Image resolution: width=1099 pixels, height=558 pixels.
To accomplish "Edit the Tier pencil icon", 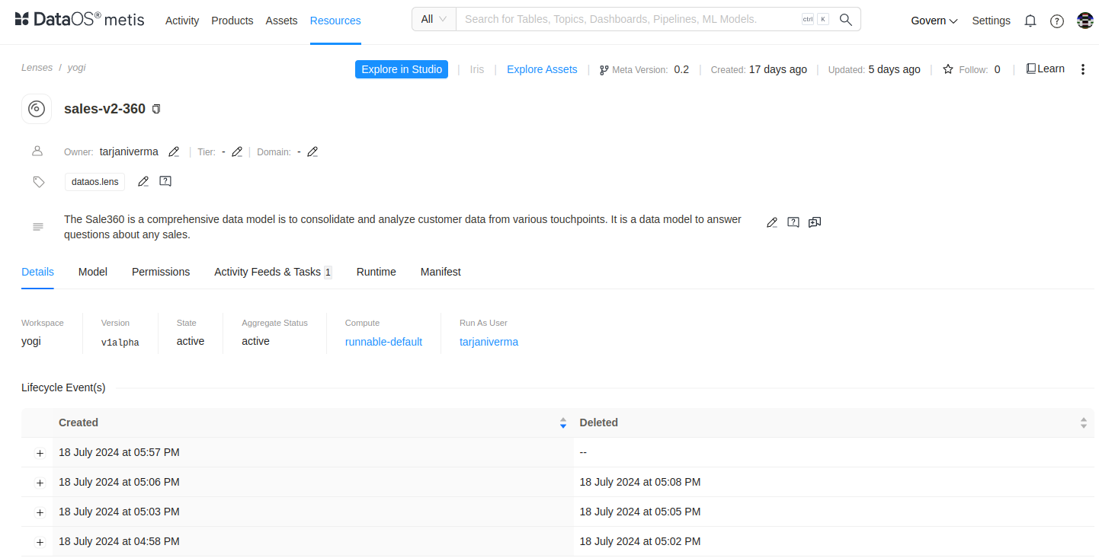I will pos(237,151).
